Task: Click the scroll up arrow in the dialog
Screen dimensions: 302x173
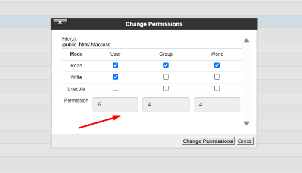Action: [246, 41]
